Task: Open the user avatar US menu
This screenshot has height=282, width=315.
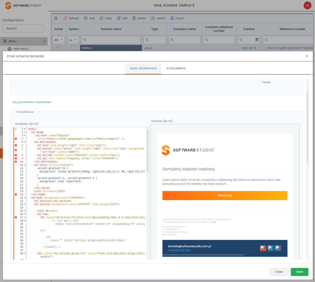Action: point(307,5)
